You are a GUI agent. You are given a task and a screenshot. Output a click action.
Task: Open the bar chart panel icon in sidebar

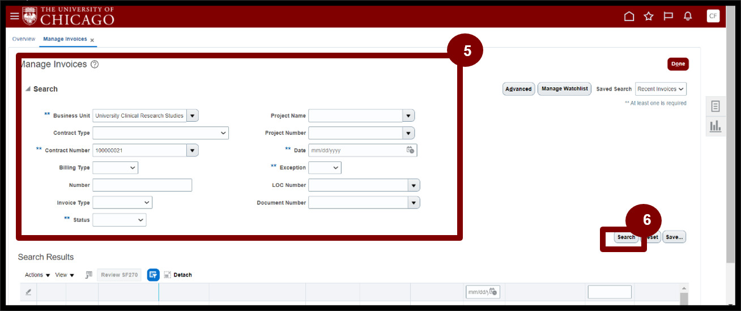pos(716,126)
